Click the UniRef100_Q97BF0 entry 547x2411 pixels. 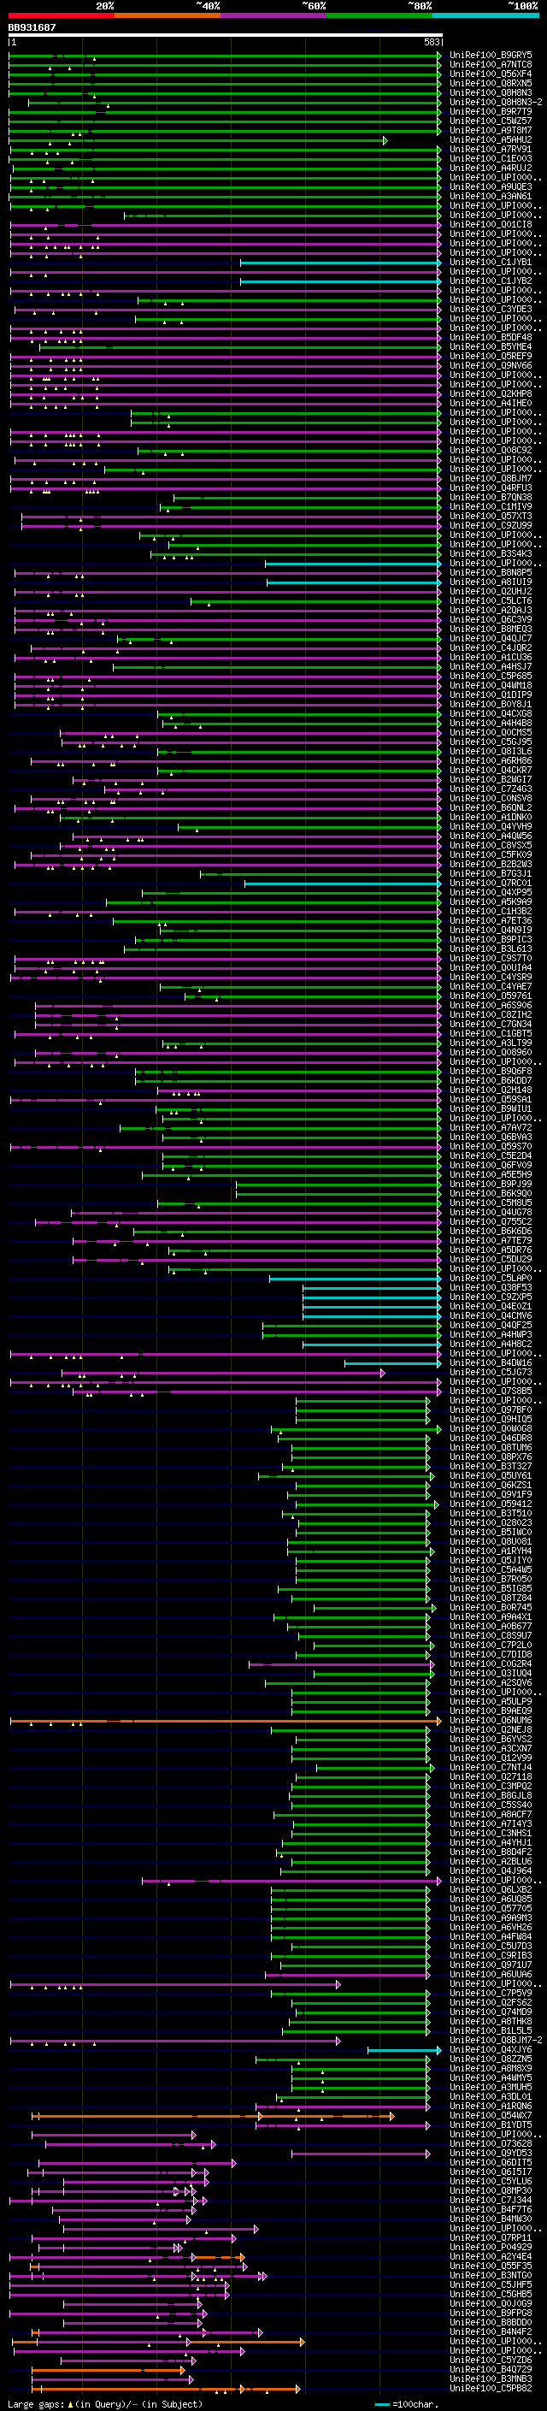coord(491,1410)
